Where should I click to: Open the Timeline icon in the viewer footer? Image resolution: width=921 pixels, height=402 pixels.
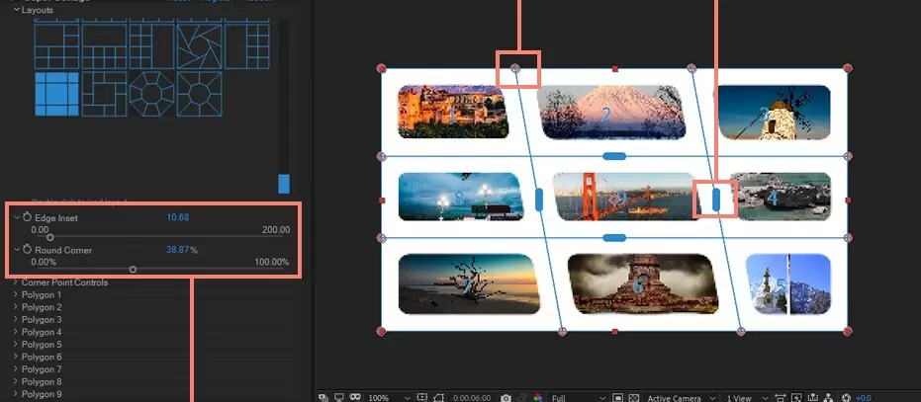tap(813, 398)
